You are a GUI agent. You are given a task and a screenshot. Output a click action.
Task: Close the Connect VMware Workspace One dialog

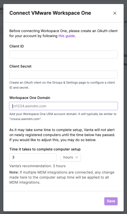point(115,13)
